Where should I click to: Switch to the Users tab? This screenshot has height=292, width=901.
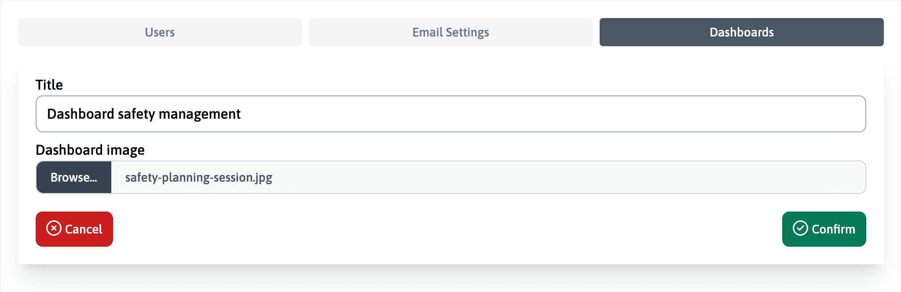[x=159, y=32]
